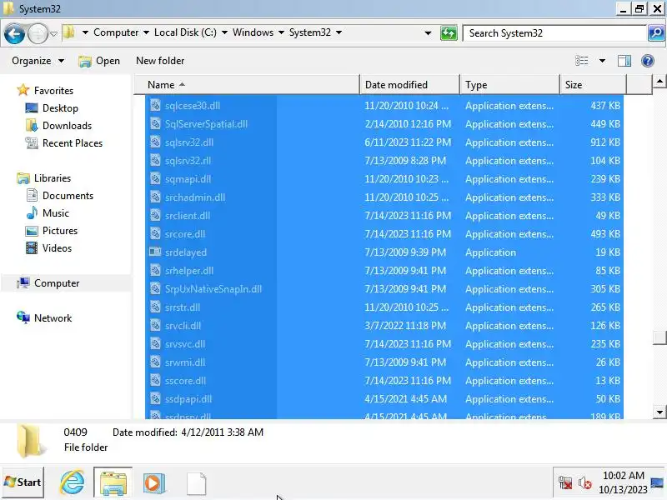Create a New folder

pos(160,61)
